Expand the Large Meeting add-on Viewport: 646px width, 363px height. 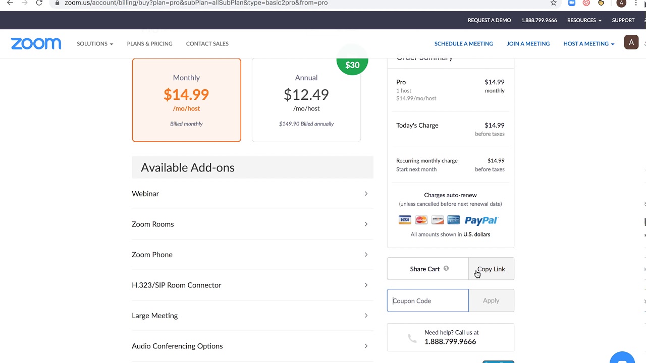coord(250,316)
